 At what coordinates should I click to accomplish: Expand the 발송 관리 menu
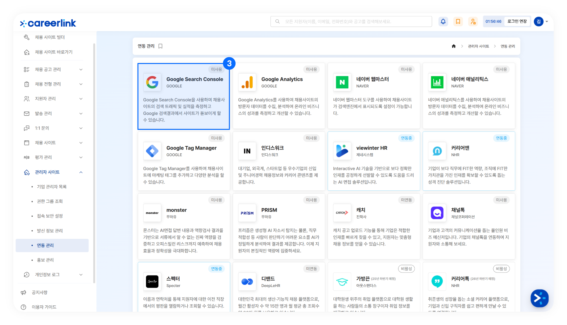(x=81, y=113)
